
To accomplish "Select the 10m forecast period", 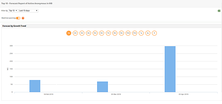I will 128,33.
